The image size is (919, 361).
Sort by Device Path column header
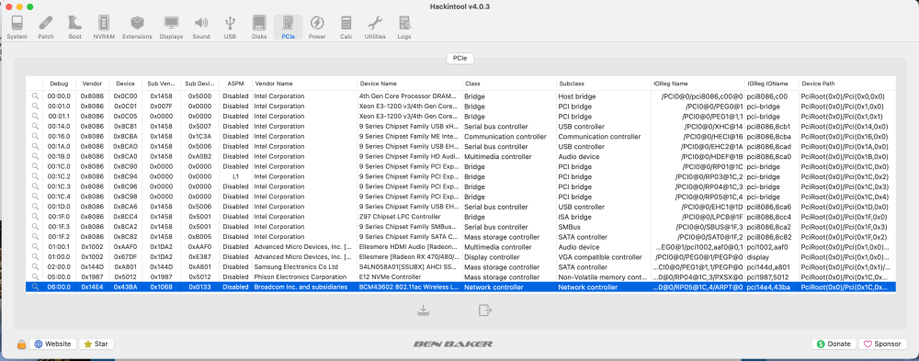(847, 84)
